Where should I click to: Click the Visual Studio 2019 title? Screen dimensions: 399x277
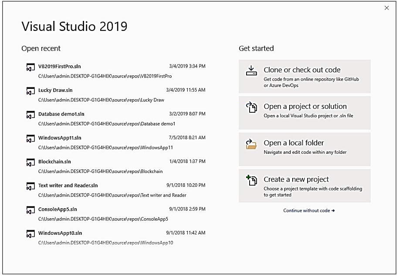pyautogui.click(x=74, y=27)
